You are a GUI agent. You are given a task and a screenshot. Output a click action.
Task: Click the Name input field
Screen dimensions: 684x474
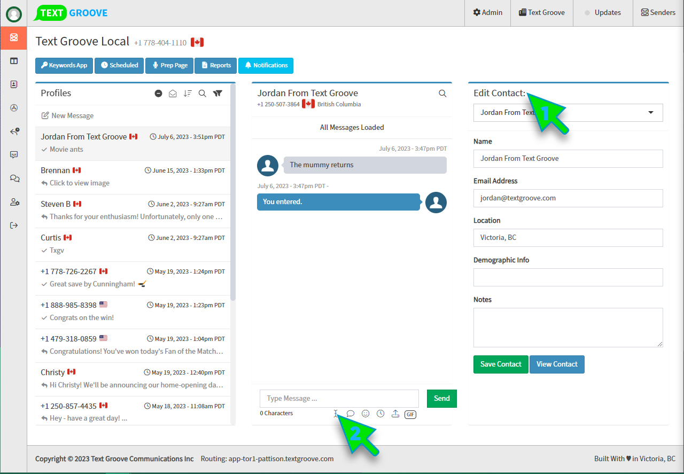pos(568,159)
